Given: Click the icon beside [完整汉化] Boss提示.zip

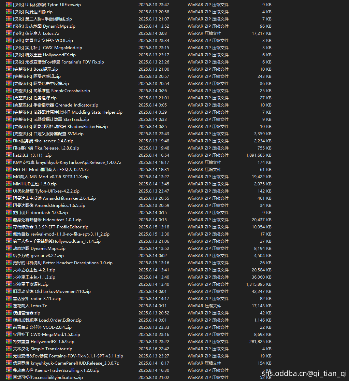Looking at the screenshot, I should [9, 69].
